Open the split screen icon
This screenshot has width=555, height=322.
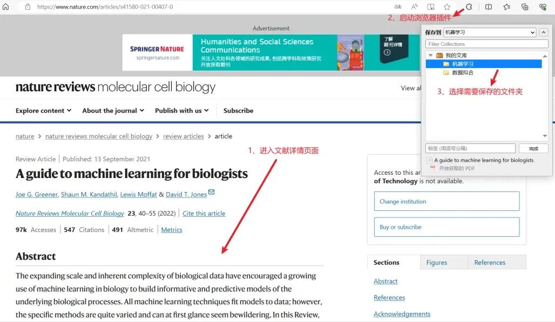[488, 7]
